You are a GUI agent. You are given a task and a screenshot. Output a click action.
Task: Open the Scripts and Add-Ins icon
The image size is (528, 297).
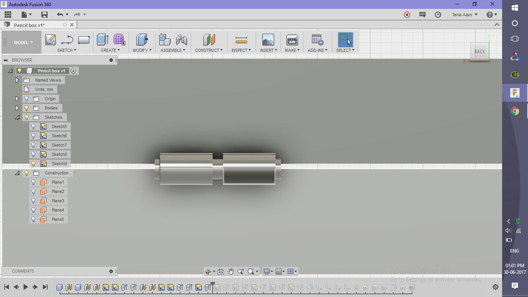click(317, 40)
